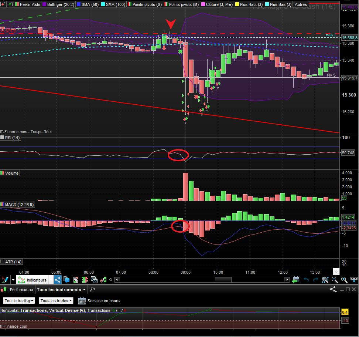Click the order list document icon
Screen dimensions: 359x337
pyautogui.click(x=76, y=280)
